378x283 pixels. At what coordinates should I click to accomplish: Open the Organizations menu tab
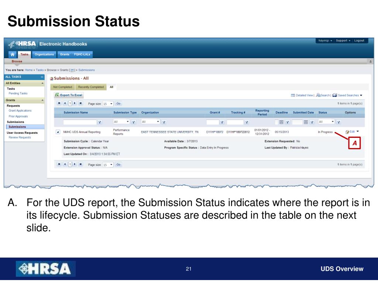(x=44, y=55)
